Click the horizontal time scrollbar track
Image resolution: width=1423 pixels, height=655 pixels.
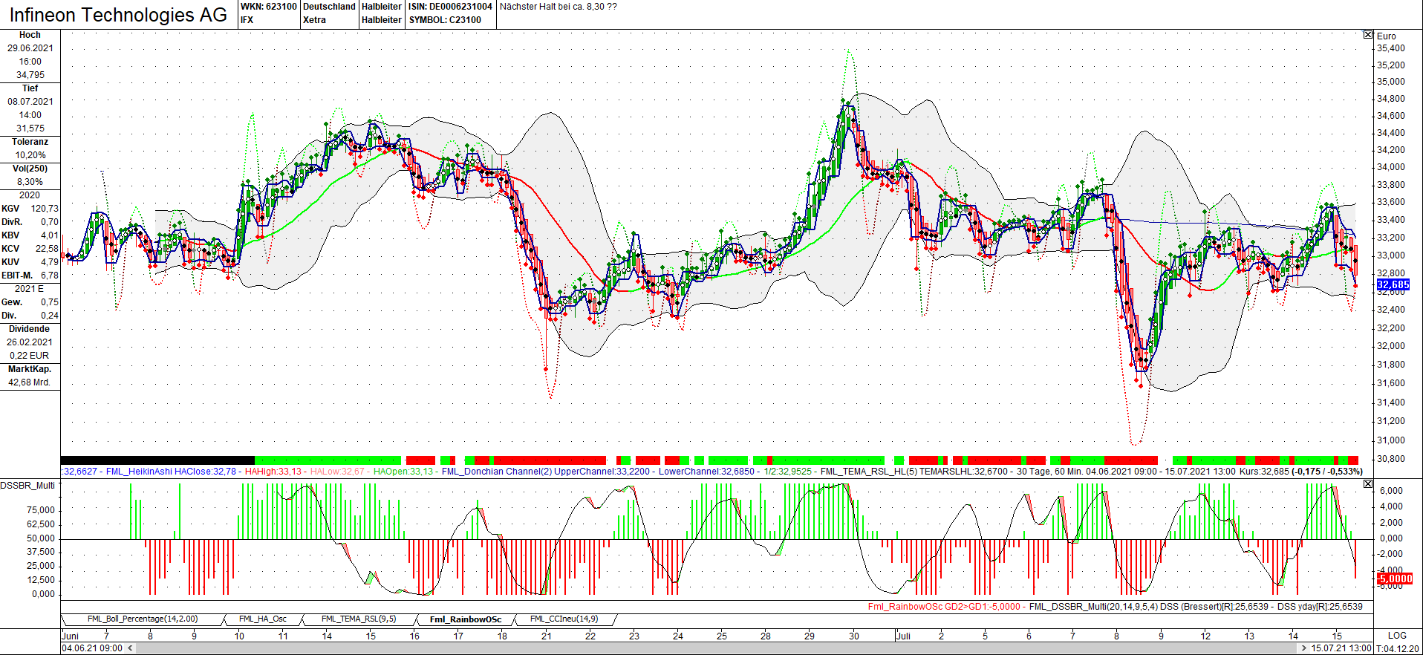(x=717, y=648)
